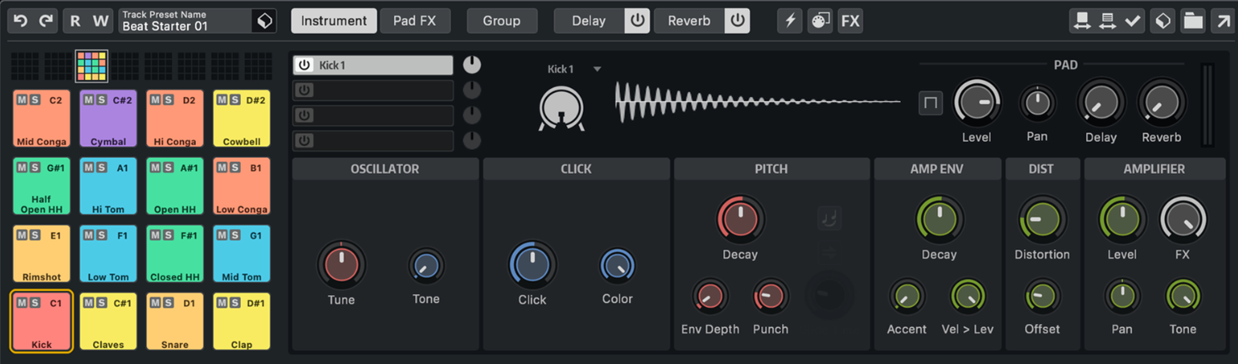Switch to the Instrument tab
This screenshot has width=1238, height=364.
tap(334, 21)
